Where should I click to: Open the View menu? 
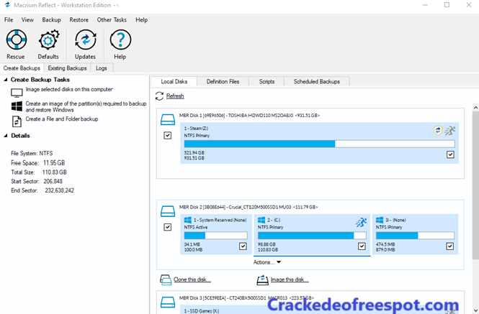pyautogui.click(x=27, y=20)
